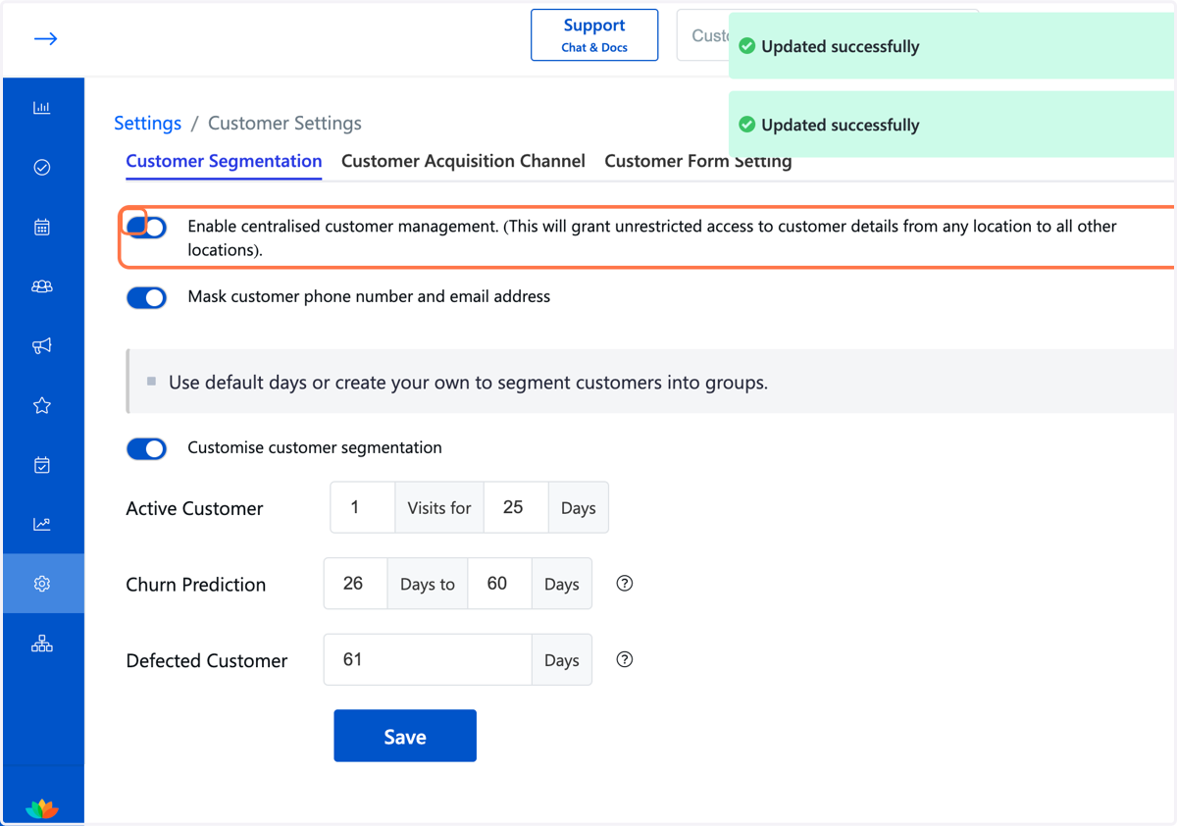Click 'Customise customer segmentation' text

315,447
